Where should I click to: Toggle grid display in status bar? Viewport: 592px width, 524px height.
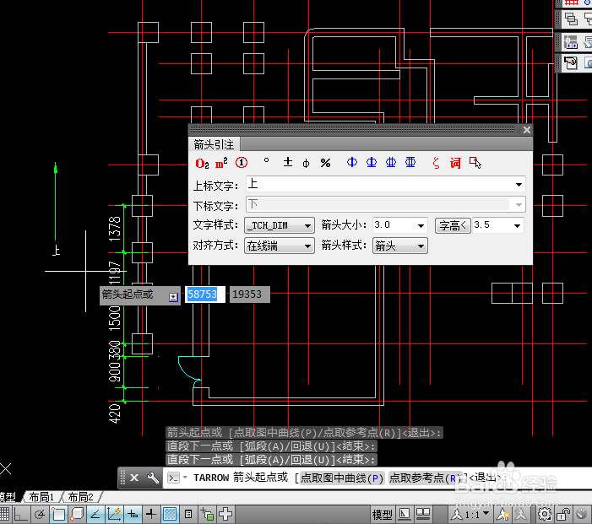pyautogui.click(x=4, y=514)
